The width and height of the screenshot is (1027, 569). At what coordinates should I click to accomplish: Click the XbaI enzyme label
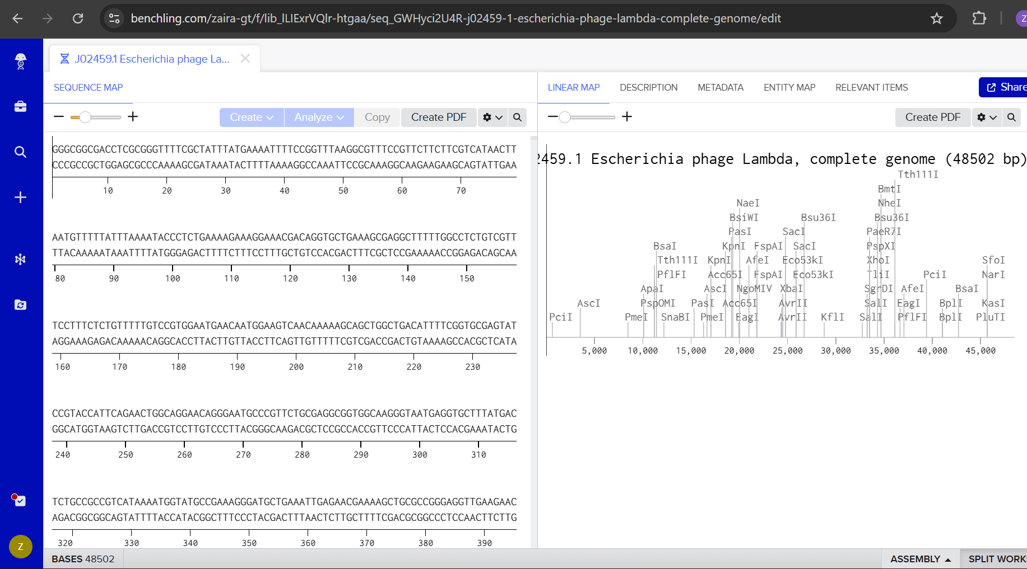tap(791, 289)
